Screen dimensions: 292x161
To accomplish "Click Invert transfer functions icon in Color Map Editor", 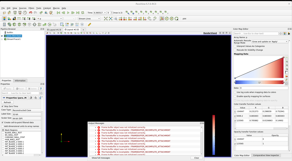I will pyautogui.click(x=286, y=72).
